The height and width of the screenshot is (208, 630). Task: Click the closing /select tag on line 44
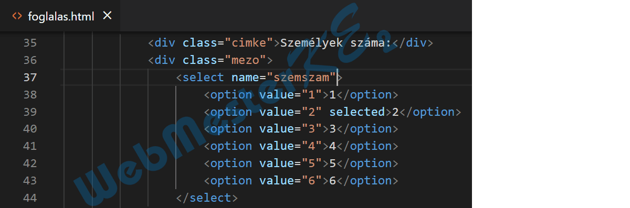207,198
